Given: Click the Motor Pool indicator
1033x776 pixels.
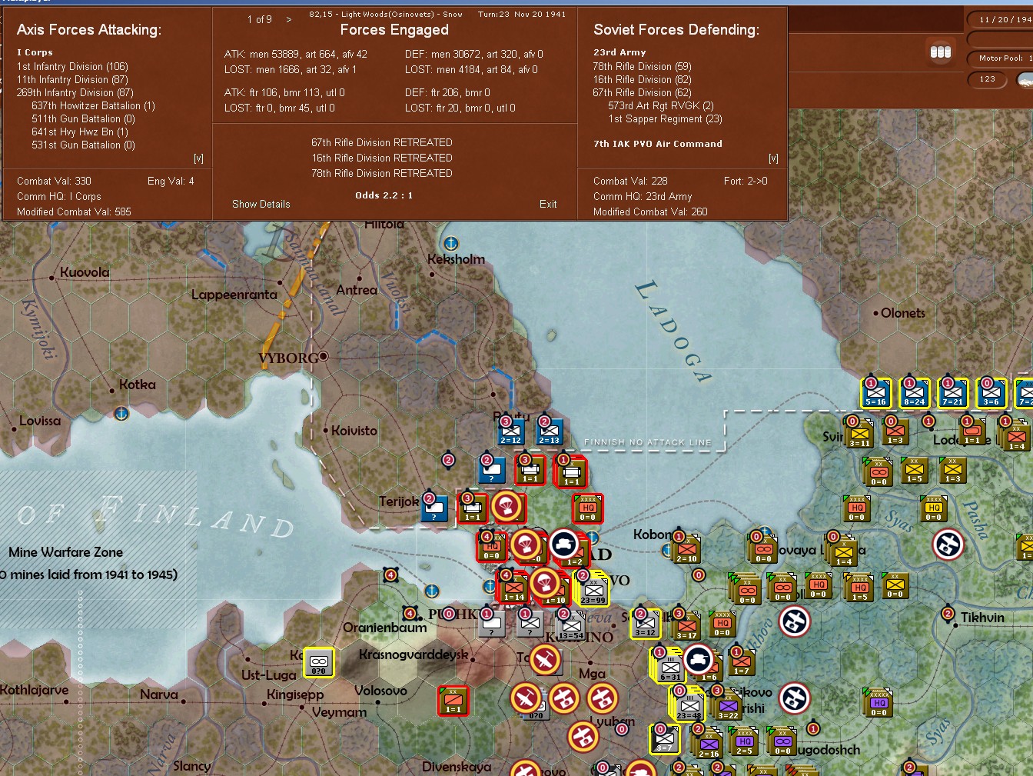Looking at the screenshot, I should 1001,58.
